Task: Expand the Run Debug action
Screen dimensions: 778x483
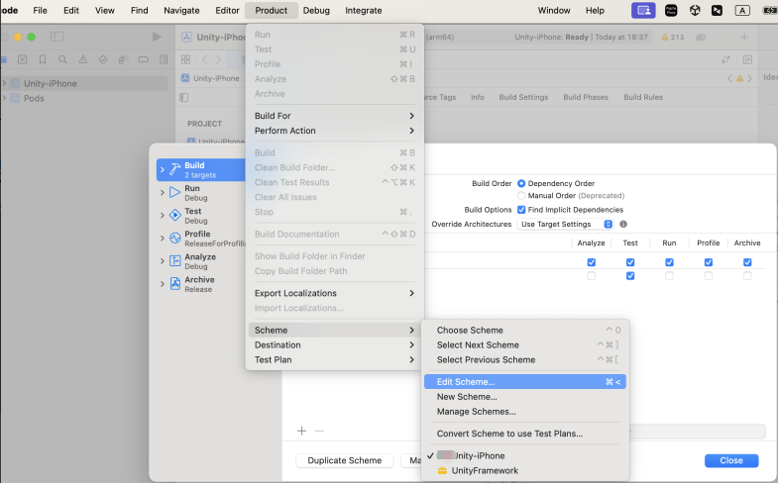Action: [163, 193]
